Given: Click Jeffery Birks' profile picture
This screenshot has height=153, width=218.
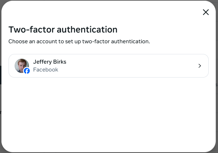Looking at the screenshot, I should (21, 65).
